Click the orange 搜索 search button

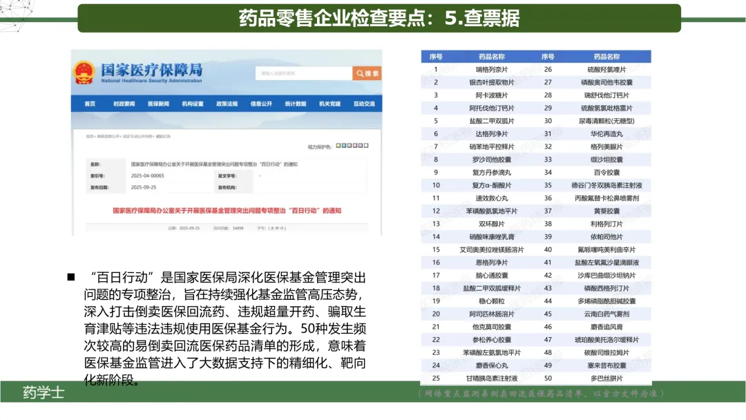[x=367, y=73]
